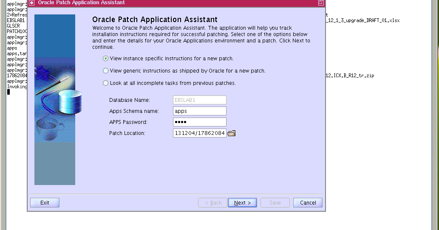The width and height of the screenshot is (439, 230).
Task: Select View generic instructions as shipped option
Action: 105,71
